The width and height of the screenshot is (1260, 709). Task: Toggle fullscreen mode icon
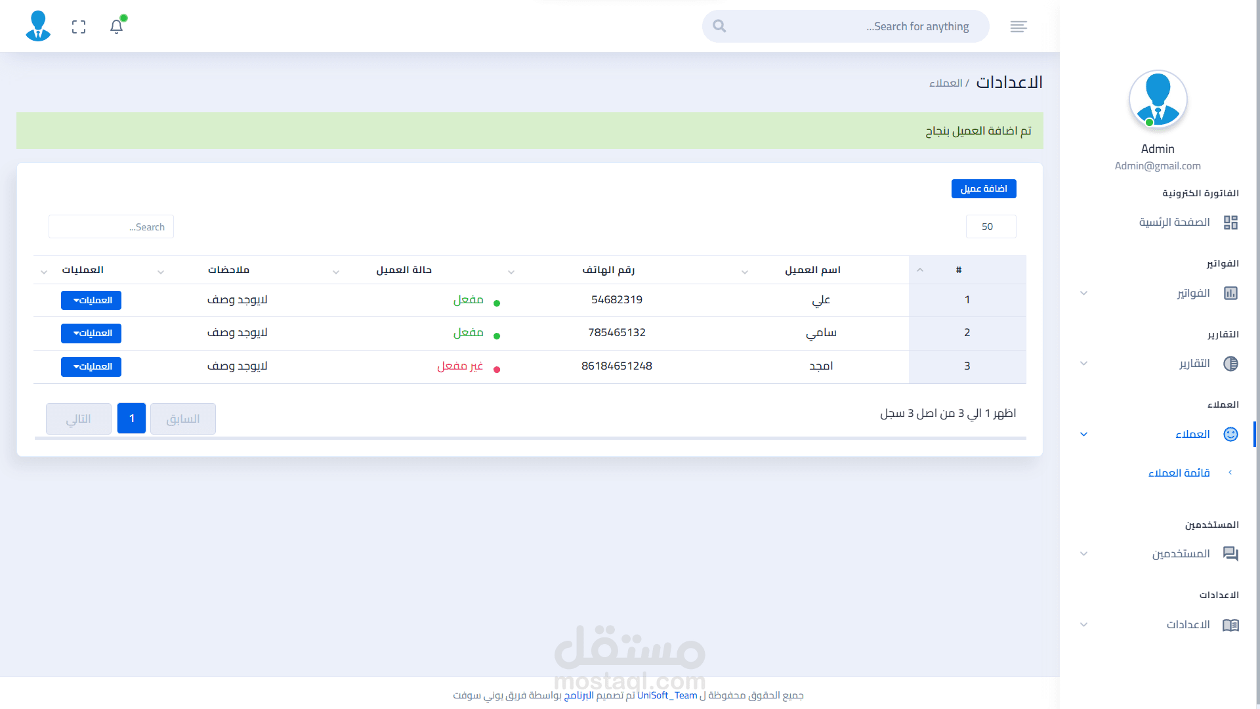tap(79, 27)
